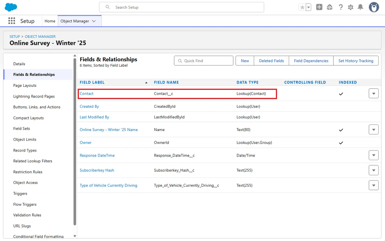Open Record Types in sidebar
This screenshot has width=385, height=241.
(25, 150)
